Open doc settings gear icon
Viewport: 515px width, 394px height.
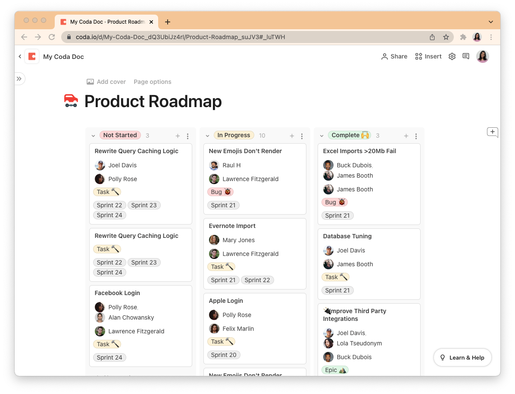[452, 56]
